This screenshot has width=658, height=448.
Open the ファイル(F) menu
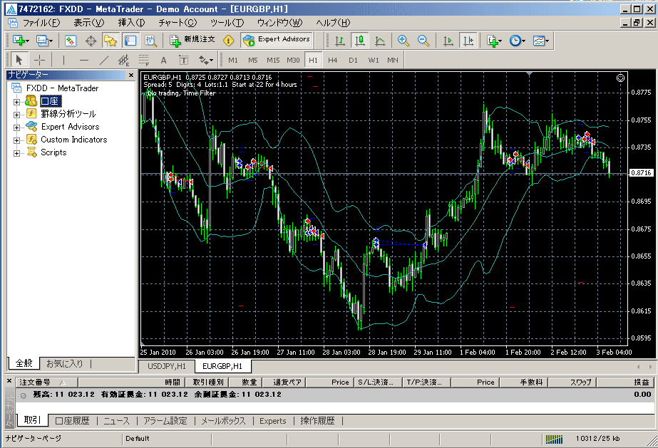41,23
